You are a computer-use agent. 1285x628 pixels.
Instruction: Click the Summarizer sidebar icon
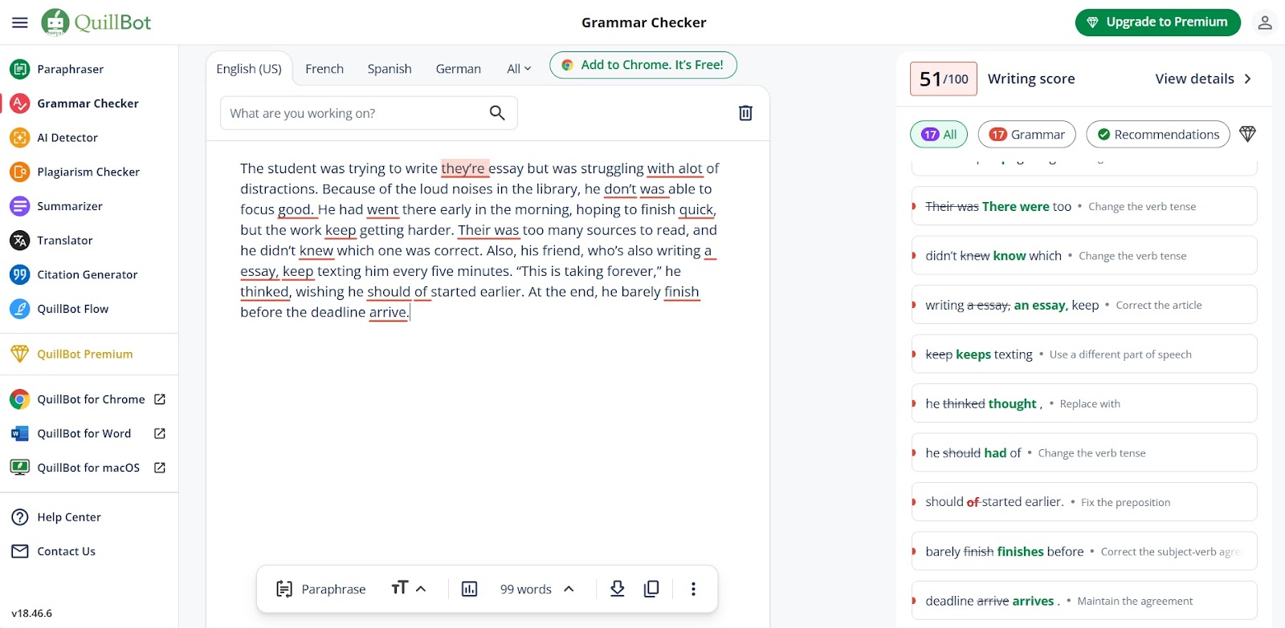(20, 206)
